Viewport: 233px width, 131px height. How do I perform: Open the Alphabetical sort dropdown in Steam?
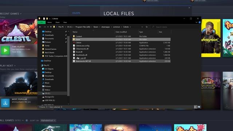point(48,120)
